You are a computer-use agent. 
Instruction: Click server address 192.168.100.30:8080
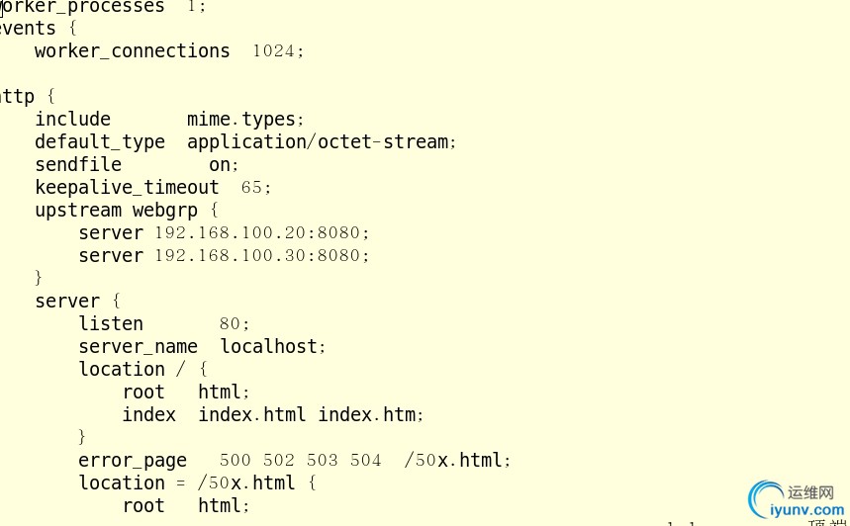258,256
